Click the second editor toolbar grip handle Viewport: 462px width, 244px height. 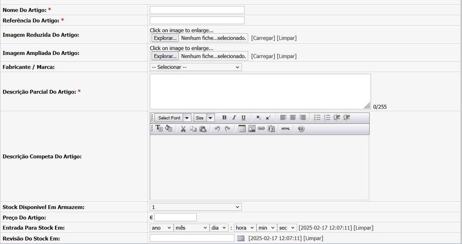pos(152,129)
